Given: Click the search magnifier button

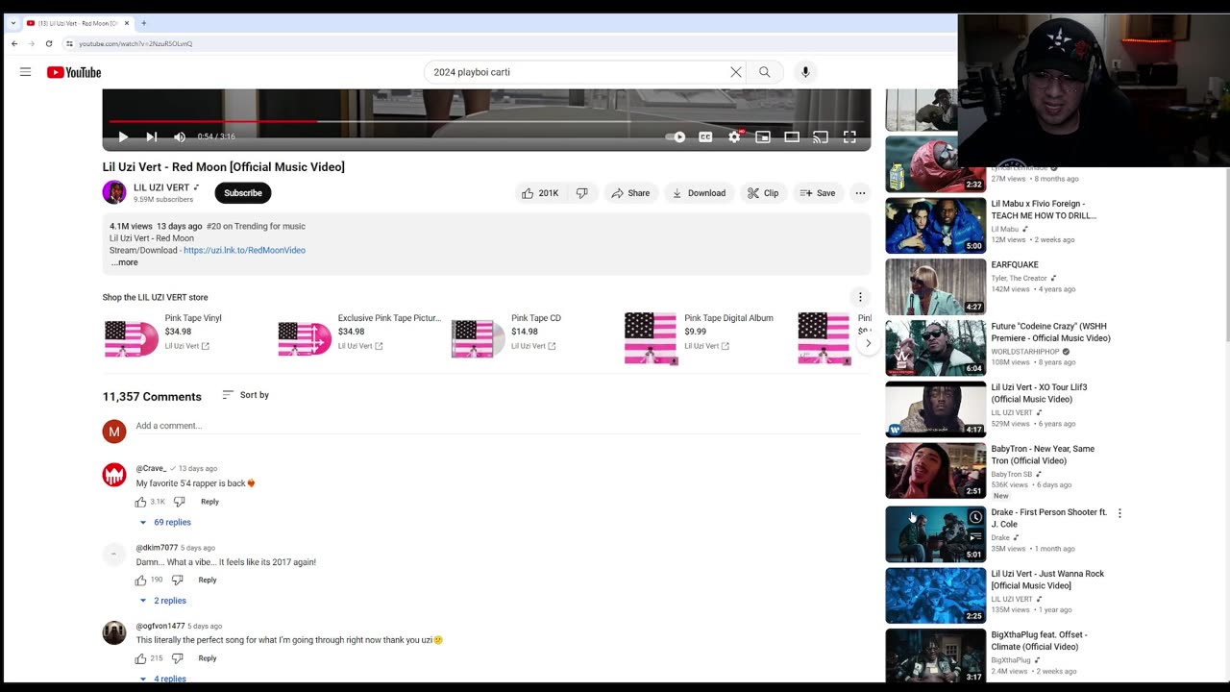Looking at the screenshot, I should click(765, 72).
